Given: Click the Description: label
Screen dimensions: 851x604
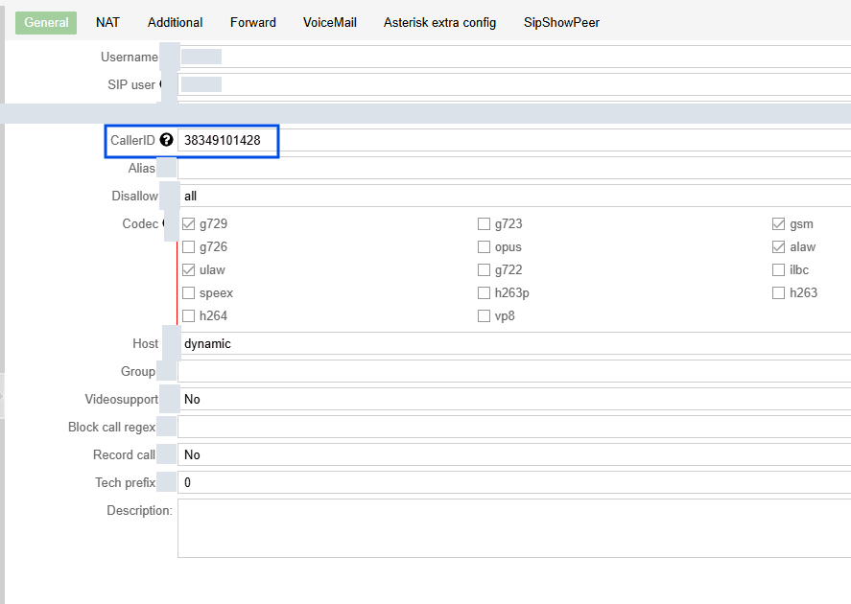Looking at the screenshot, I should pyautogui.click(x=139, y=511).
